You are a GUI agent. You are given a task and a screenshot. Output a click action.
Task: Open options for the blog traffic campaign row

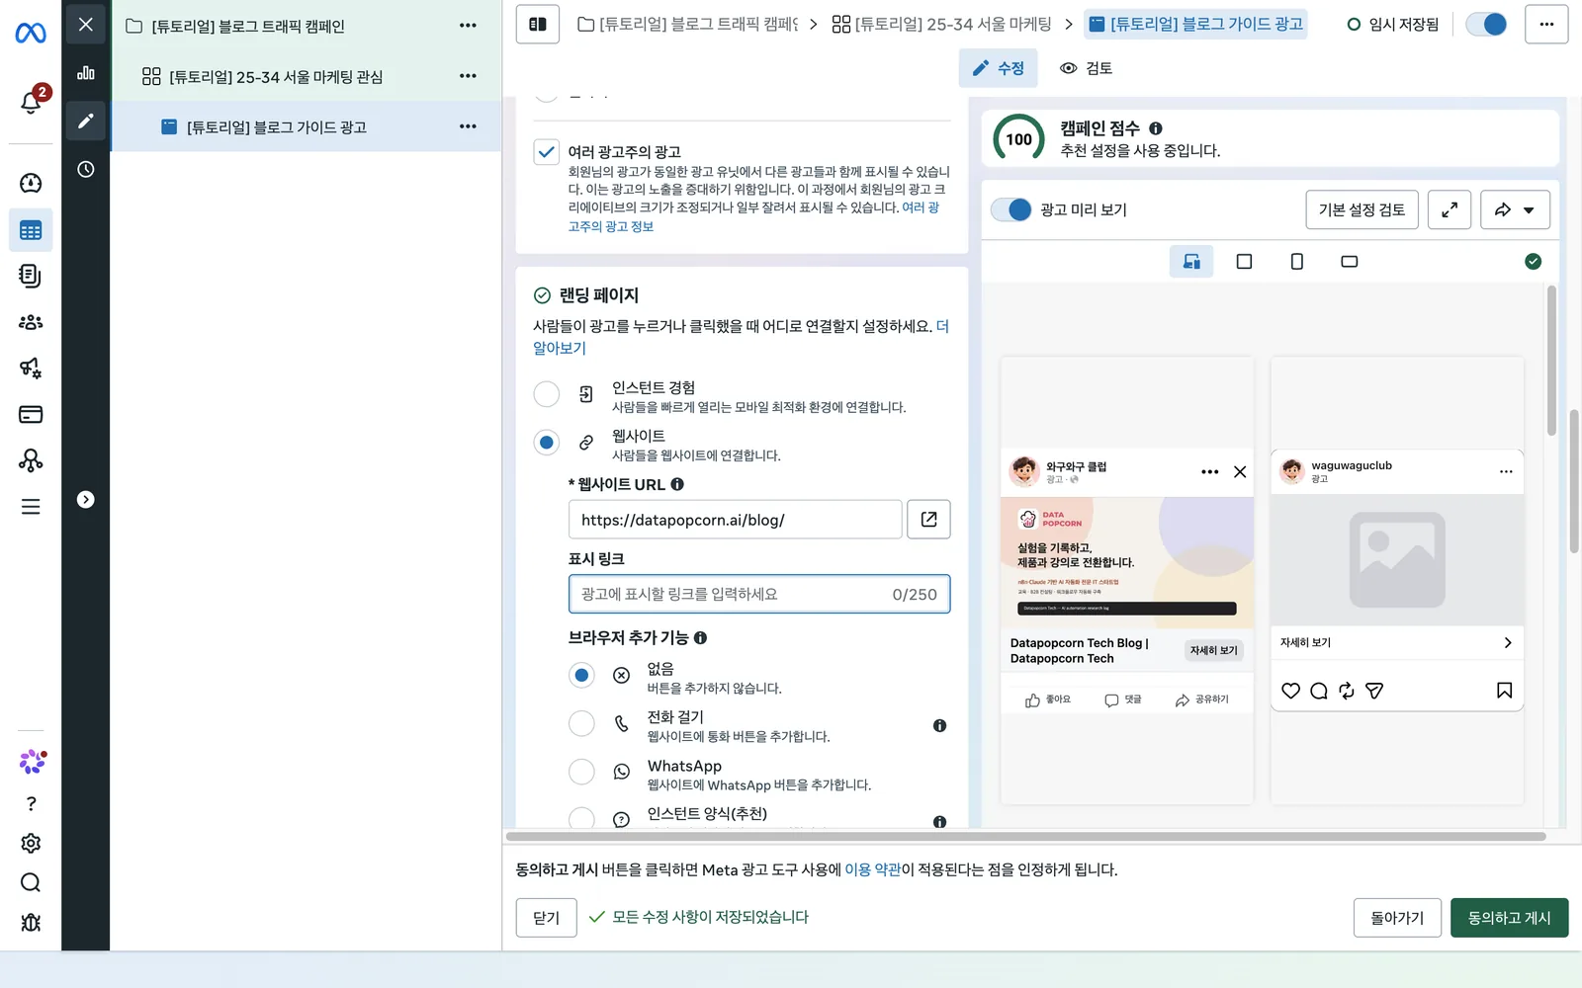point(468,26)
